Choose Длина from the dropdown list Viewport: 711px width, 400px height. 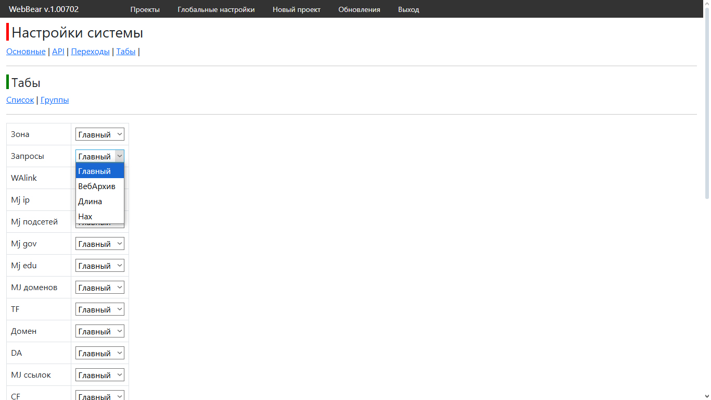pyautogui.click(x=90, y=202)
